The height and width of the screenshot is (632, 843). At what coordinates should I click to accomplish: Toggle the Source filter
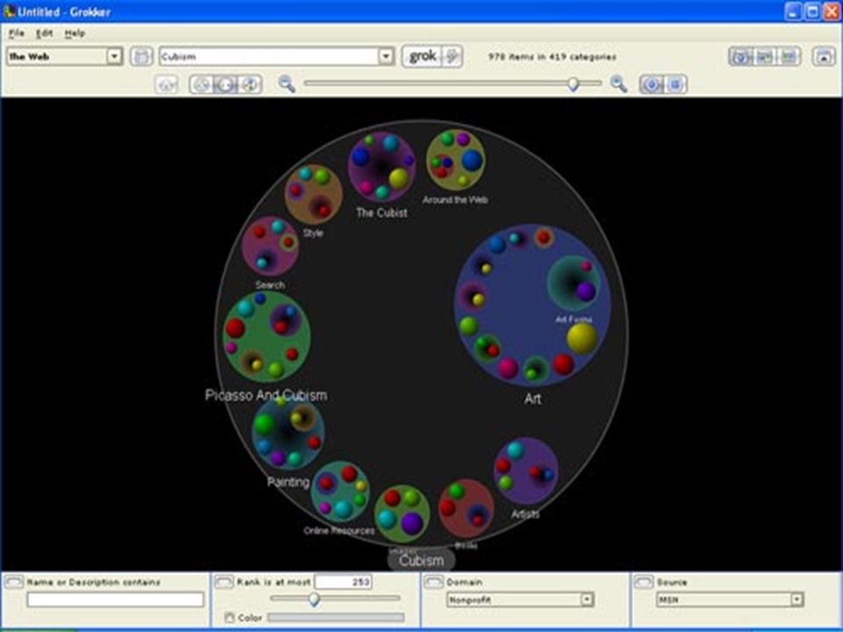point(644,582)
